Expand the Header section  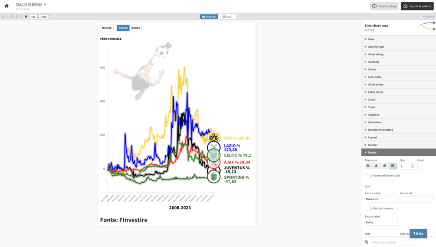coord(399,145)
